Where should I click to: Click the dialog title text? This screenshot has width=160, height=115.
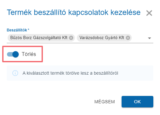pyautogui.click(x=74, y=13)
